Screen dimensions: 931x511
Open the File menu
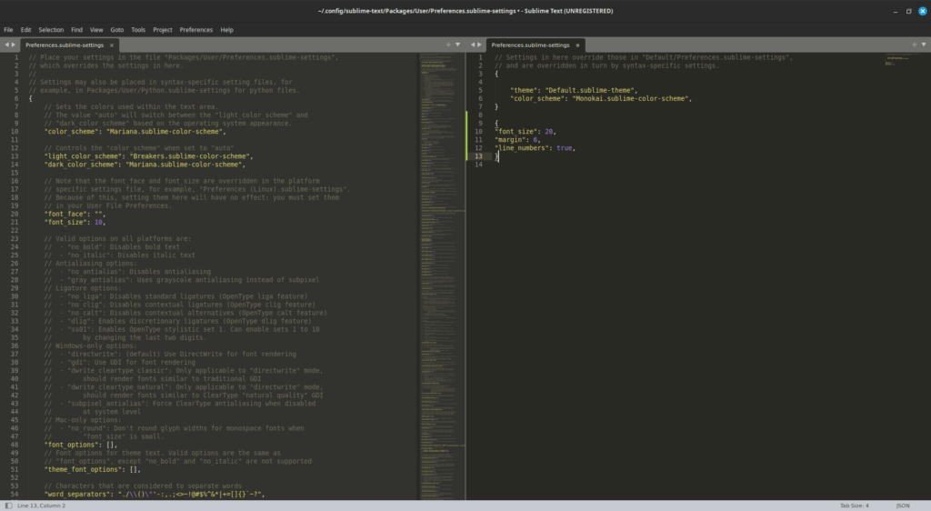point(8,30)
